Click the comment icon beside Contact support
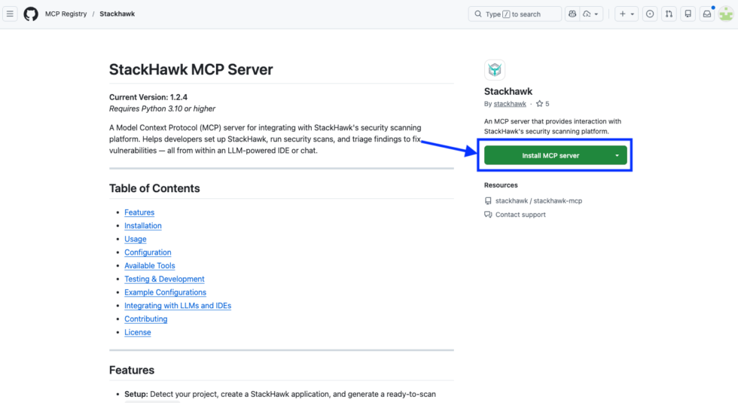The width and height of the screenshot is (738, 403). click(488, 215)
